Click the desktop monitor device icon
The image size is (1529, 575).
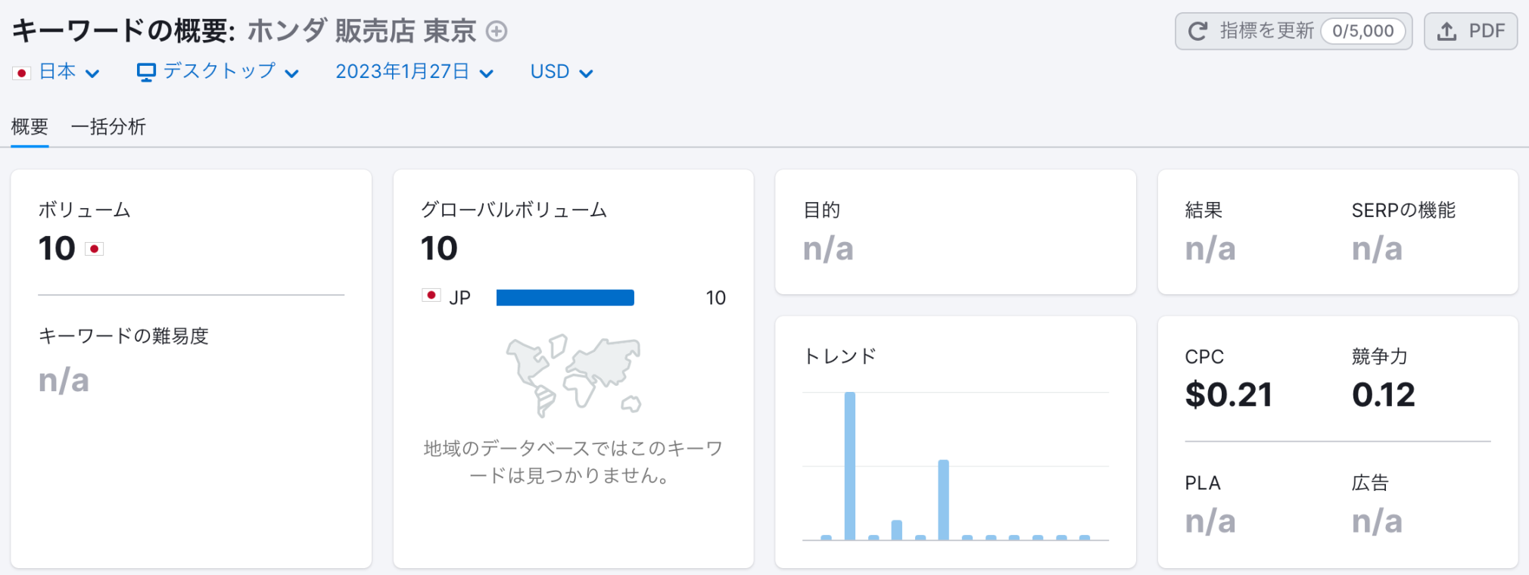pos(146,72)
